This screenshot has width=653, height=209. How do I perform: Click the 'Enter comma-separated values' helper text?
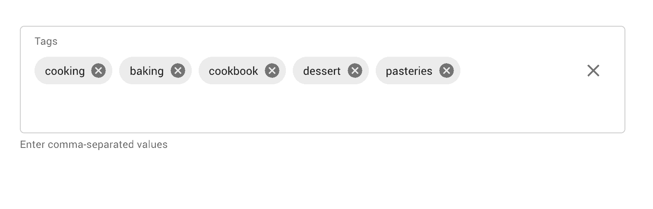coord(94,144)
